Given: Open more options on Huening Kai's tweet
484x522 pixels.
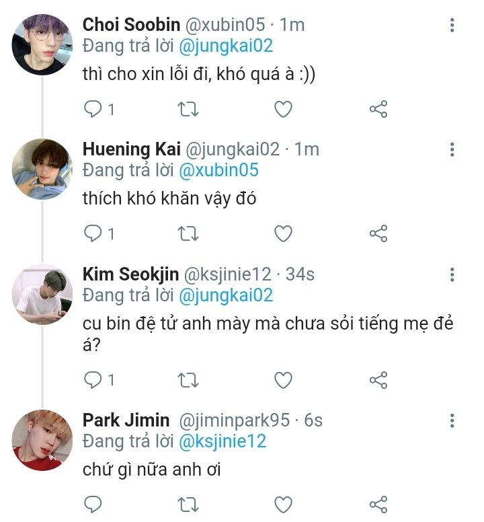Looking at the screenshot, I should coord(452,150).
